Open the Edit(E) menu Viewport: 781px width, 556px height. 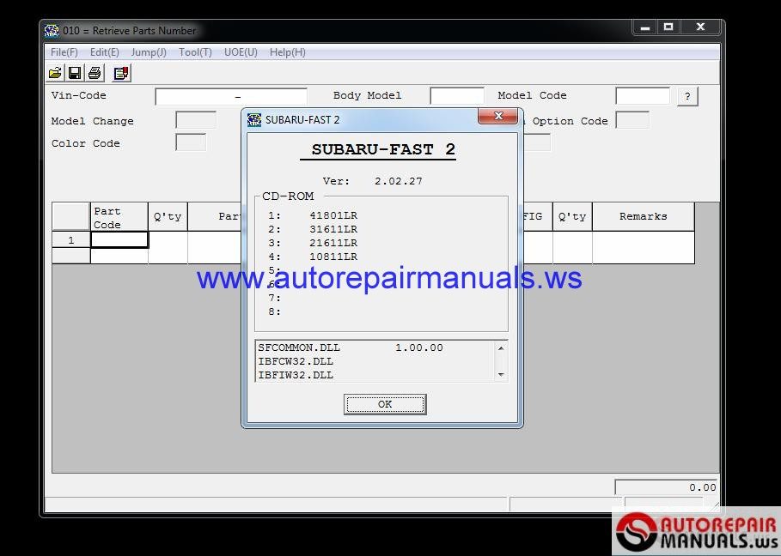pos(104,52)
